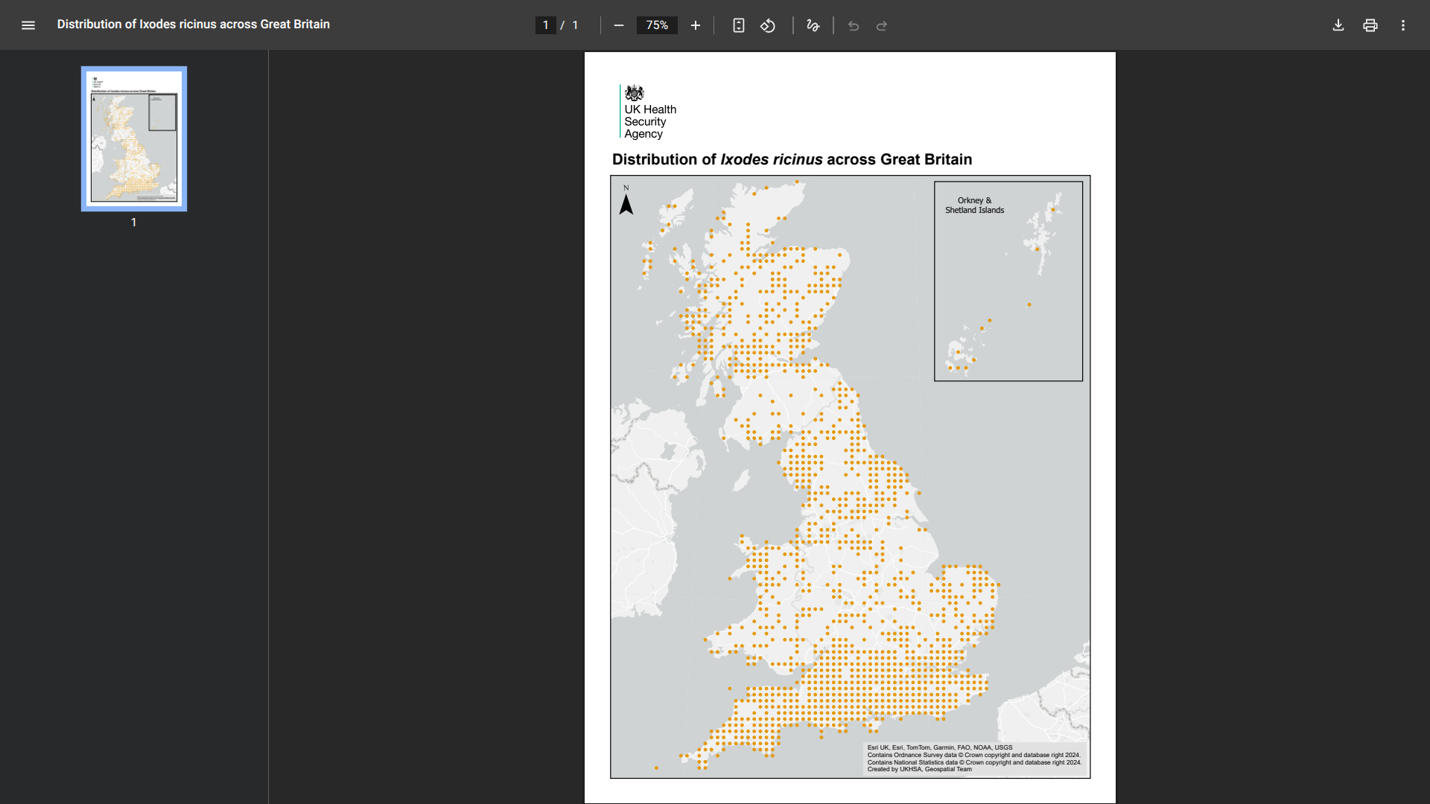Click the zoom in plus button
The image size is (1430, 804).
click(696, 25)
